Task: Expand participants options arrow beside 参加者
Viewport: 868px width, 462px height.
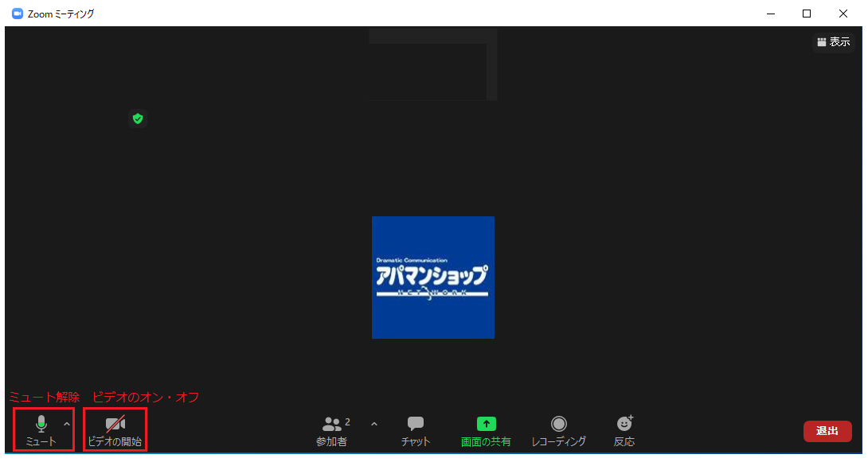Action: pos(374,425)
